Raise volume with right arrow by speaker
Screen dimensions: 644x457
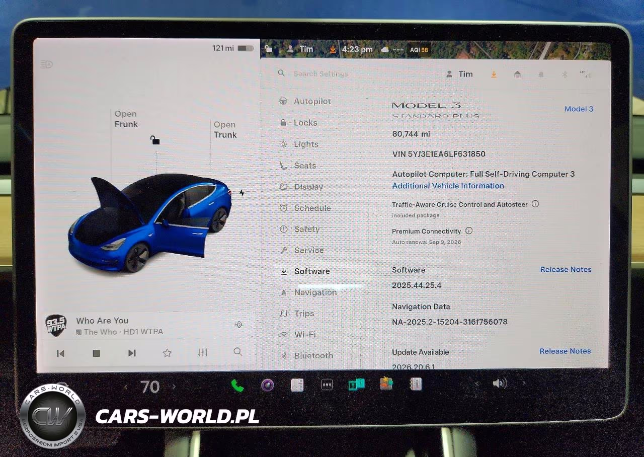(x=523, y=384)
